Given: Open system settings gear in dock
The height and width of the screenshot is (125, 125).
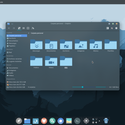Looking at the screenshot, I should tap(86, 121).
